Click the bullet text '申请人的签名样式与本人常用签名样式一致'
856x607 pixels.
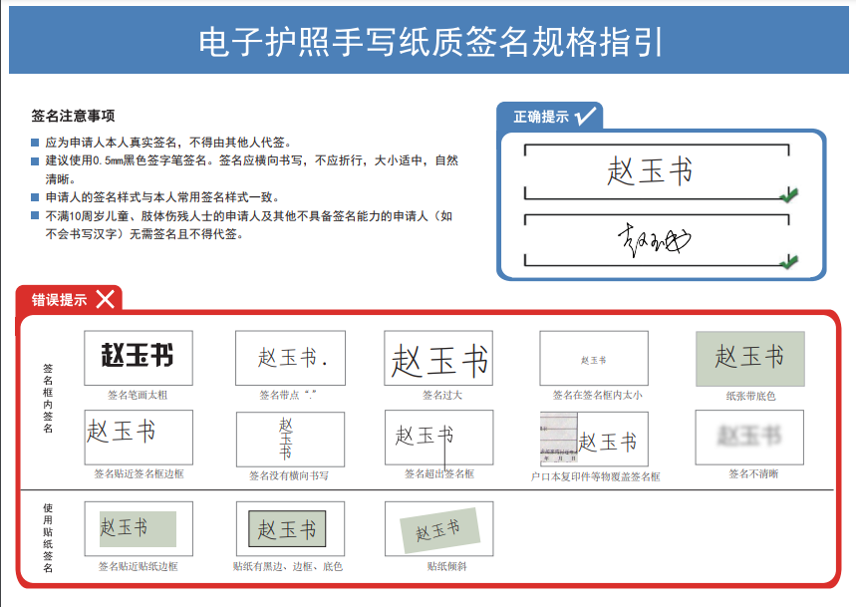(158, 197)
